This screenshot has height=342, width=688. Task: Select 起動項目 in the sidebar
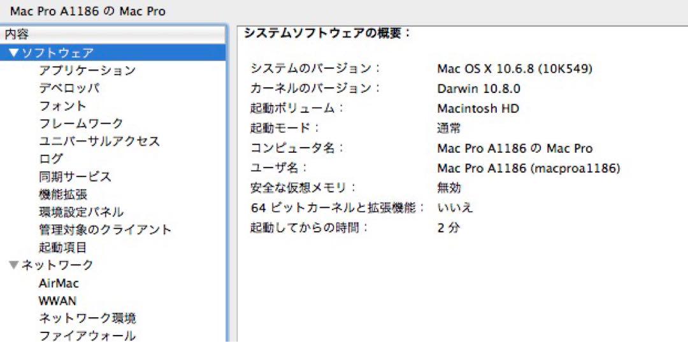(62, 247)
